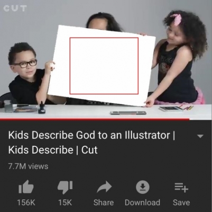
Task: Click the Save to playlist icon
Action: tap(181, 188)
